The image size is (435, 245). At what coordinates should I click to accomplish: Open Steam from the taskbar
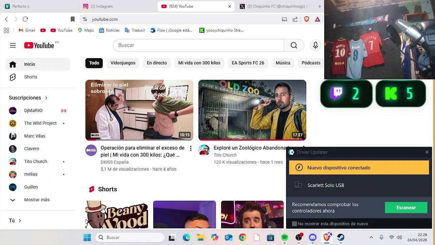tap(341, 238)
